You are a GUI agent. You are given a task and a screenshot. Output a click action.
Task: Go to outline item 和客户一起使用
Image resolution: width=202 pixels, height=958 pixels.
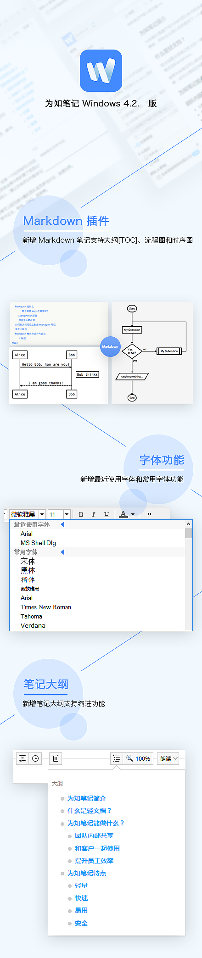pos(97,848)
